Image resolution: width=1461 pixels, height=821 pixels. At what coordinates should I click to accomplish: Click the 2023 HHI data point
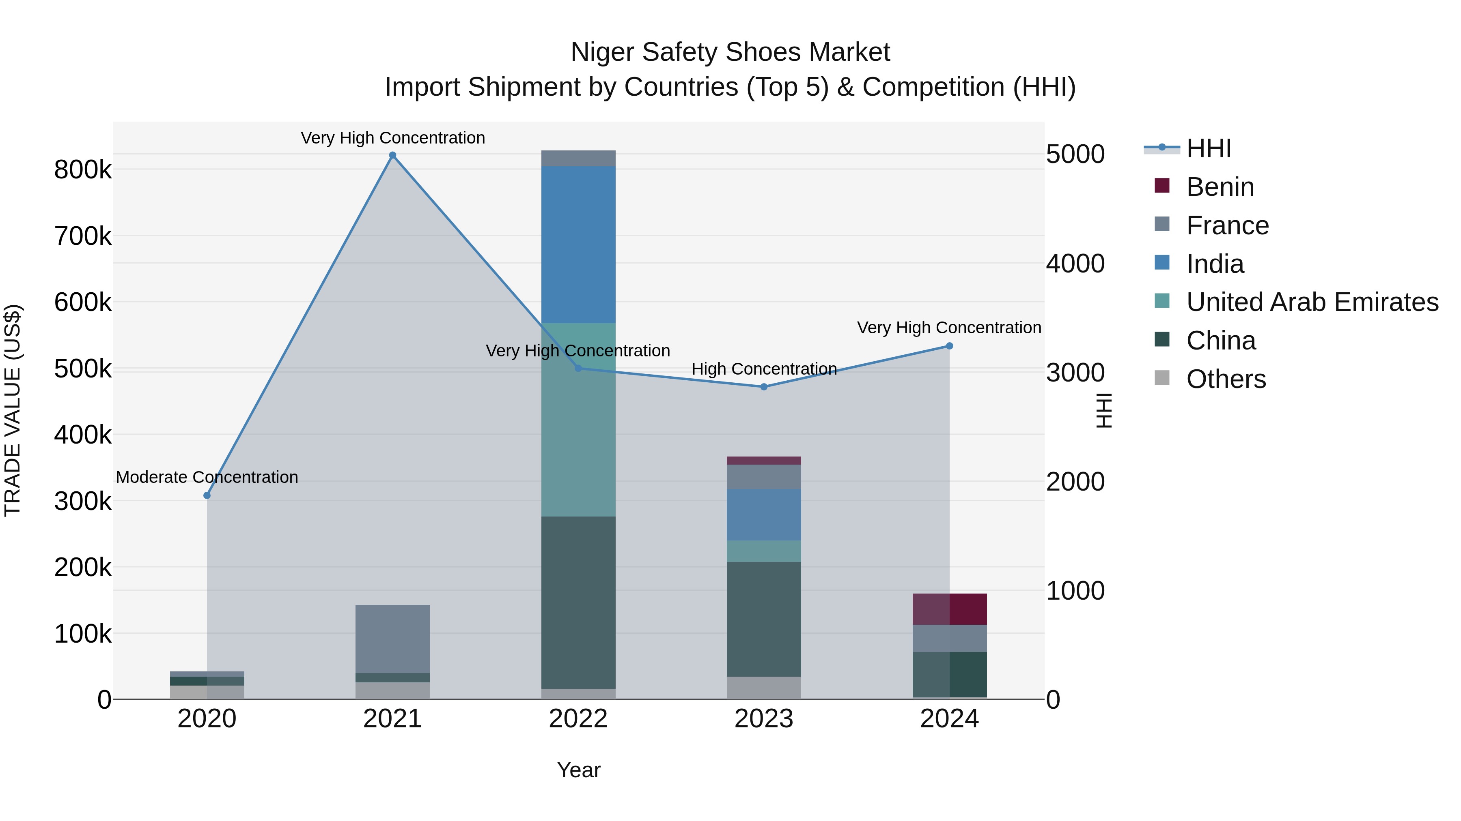pyautogui.click(x=764, y=387)
